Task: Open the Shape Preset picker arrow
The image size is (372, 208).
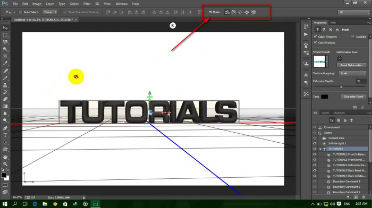Action: 327,62
